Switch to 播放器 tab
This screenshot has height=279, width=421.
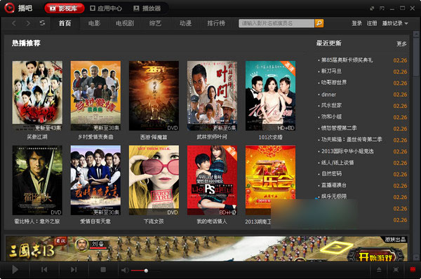[x=147, y=8]
